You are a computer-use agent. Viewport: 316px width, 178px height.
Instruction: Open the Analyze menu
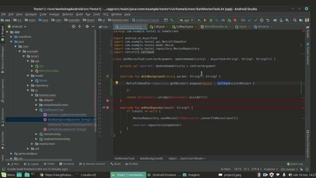coord(54,14)
